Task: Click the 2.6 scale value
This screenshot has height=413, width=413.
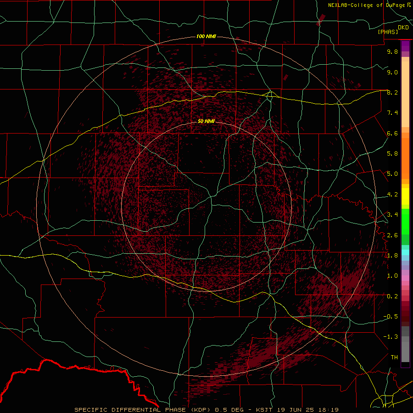Action: tap(392, 235)
